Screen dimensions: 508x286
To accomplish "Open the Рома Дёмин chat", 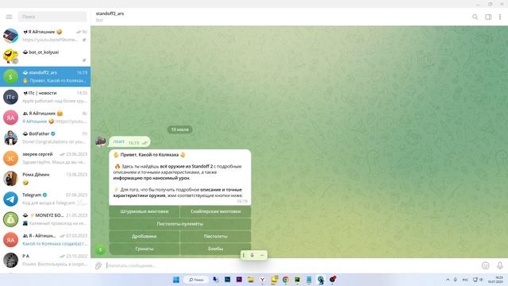I will click(45, 178).
